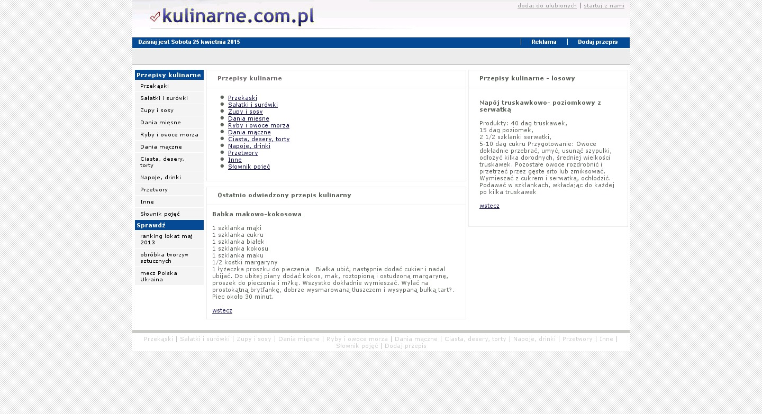Open Dodaj przepis in the top bar
Image resolution: width=762 pixels, height=414 pixels.
pos(597,42)
